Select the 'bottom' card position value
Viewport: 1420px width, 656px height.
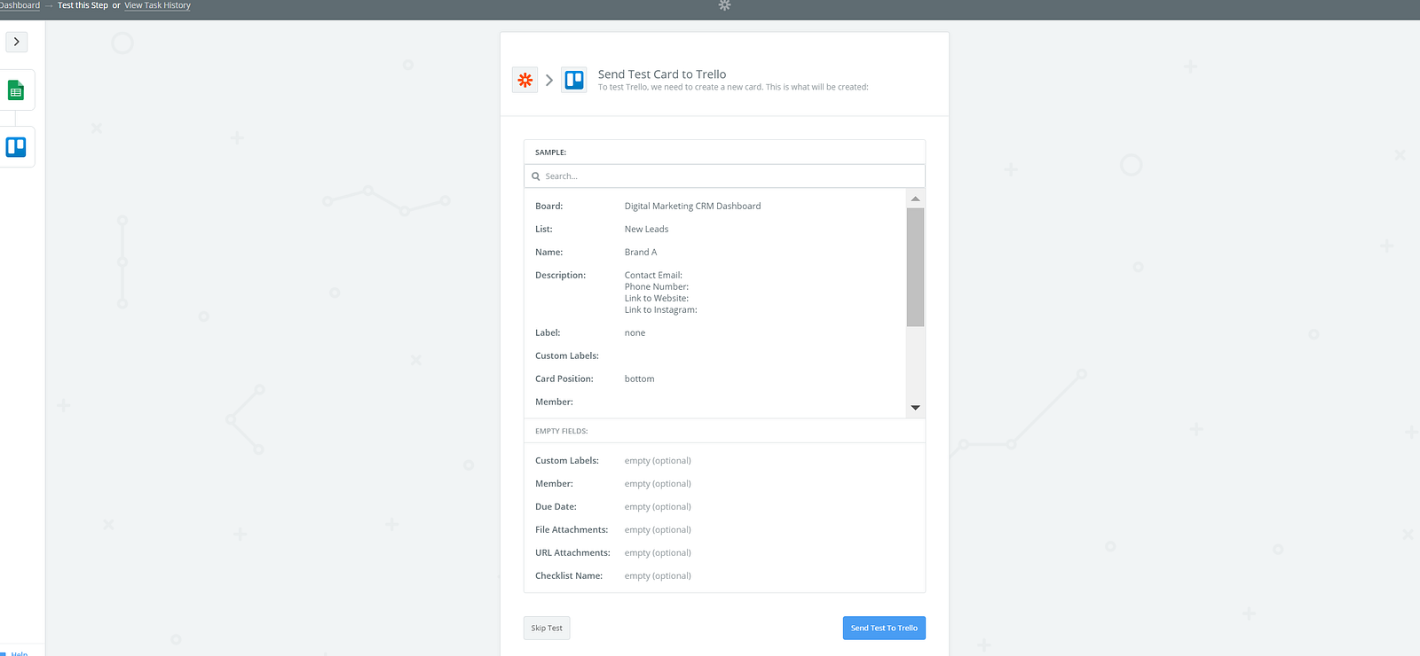[639, 379]
